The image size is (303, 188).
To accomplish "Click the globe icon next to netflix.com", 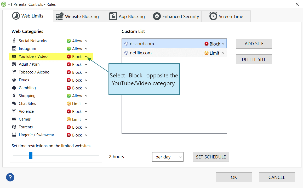I will point(126,53).
